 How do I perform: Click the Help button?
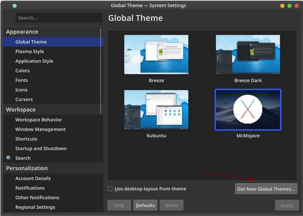click(119, 206)
